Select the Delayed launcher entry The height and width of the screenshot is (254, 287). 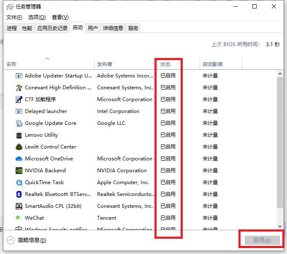(x=46, y=111)
